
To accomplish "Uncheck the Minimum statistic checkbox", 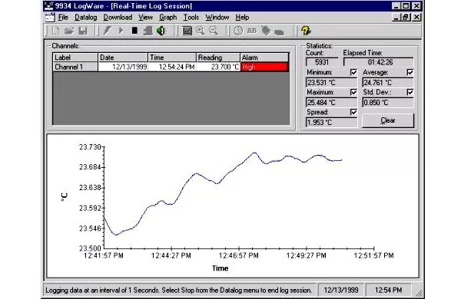I will [353, 72].
